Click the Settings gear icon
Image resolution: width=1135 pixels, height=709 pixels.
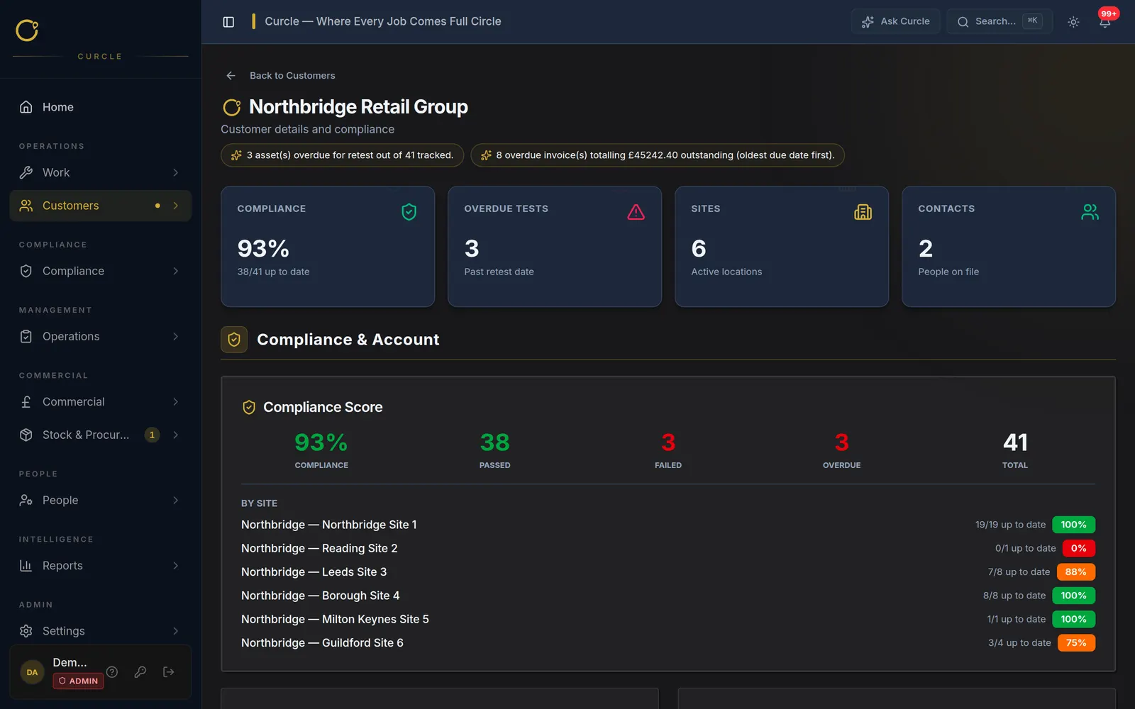[26, 631]
